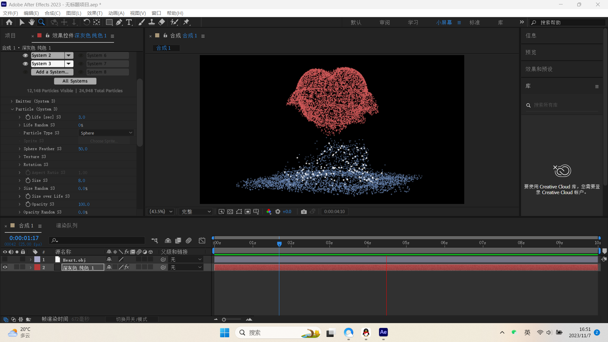Expand the Texture S3 property
The height and width of the screenshot is (342, 608).
[x=20, y=157]
